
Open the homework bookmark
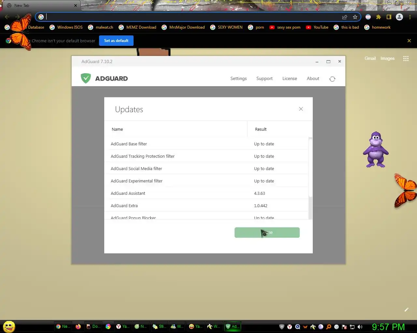(377, 27)
